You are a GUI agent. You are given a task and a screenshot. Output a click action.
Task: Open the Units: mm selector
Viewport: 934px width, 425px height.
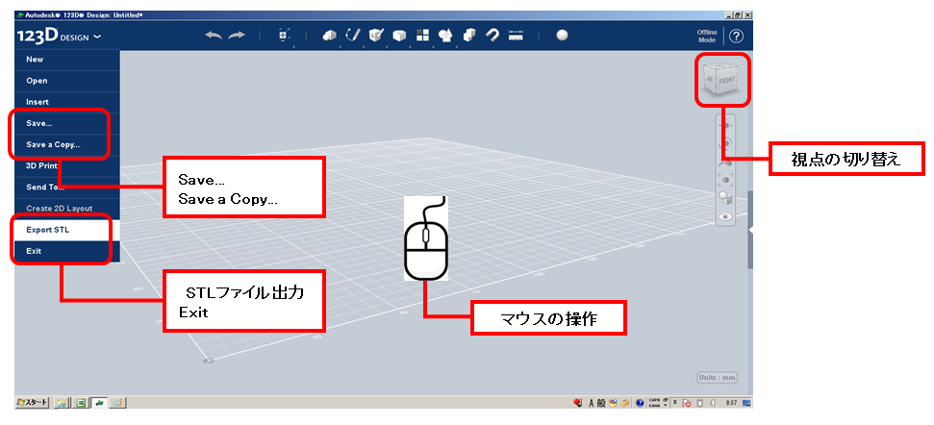point(719,378)
